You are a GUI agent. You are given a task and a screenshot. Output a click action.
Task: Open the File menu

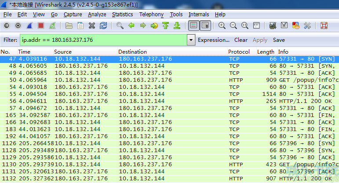point(7,15)
